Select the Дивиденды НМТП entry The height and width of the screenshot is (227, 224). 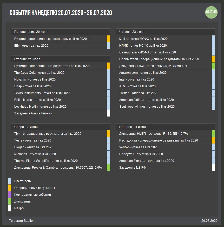point(153,134)
